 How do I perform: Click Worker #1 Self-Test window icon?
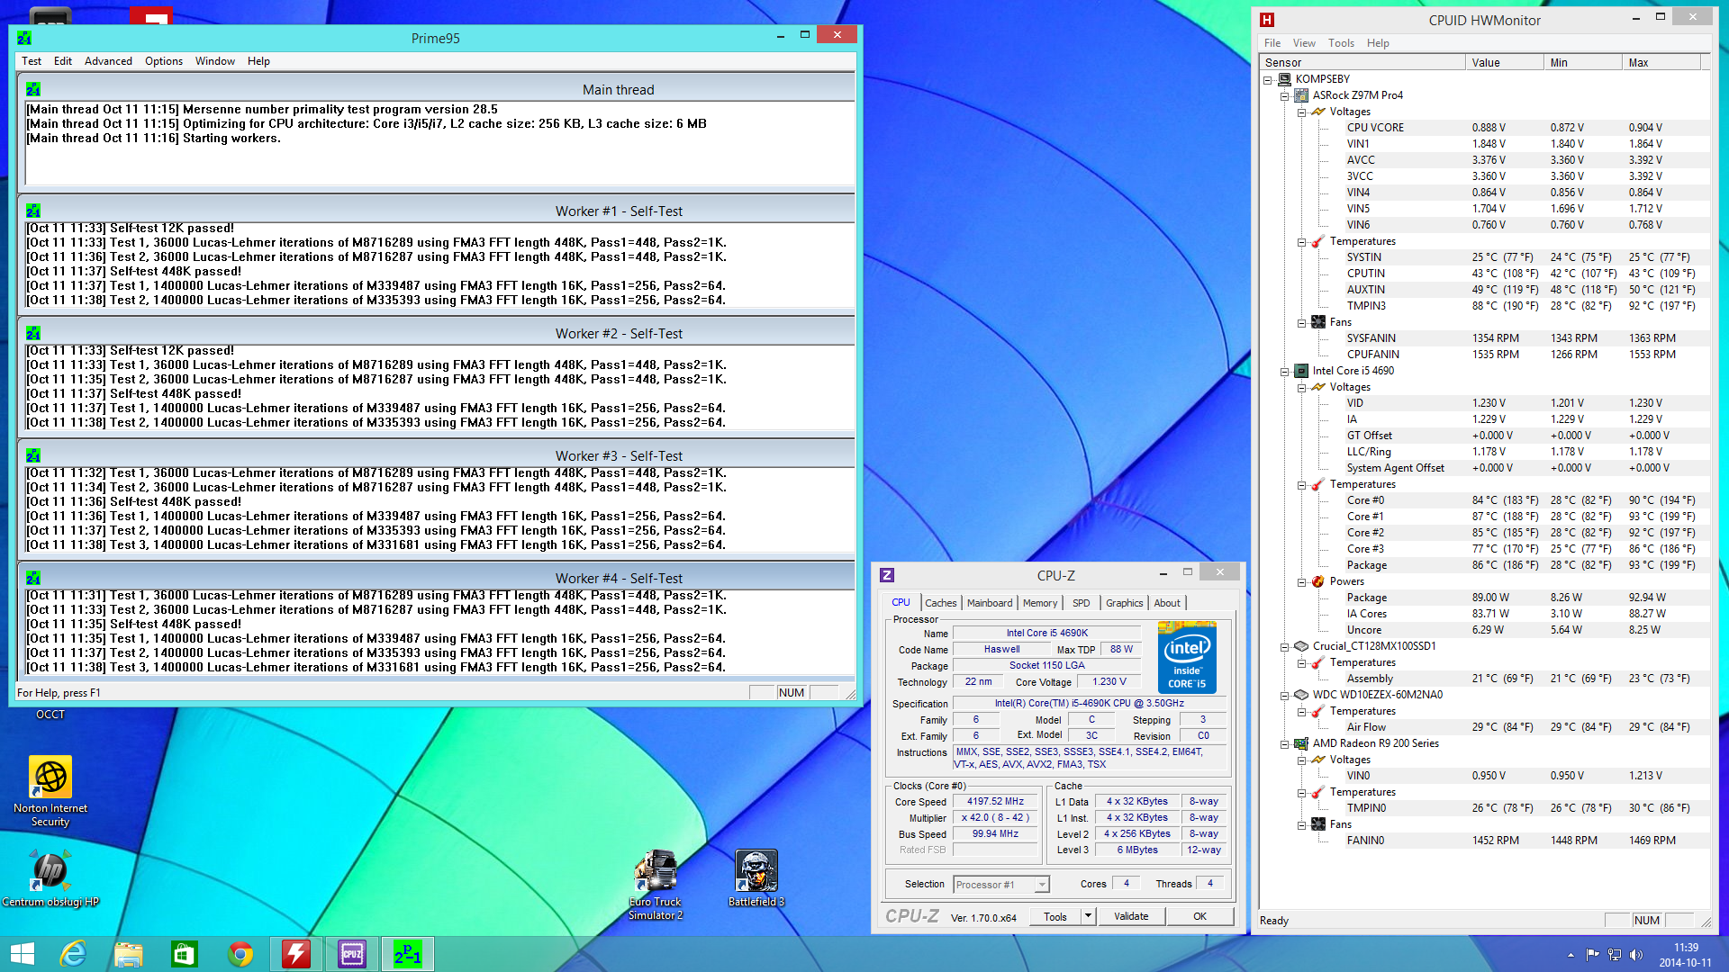point(33,211)
